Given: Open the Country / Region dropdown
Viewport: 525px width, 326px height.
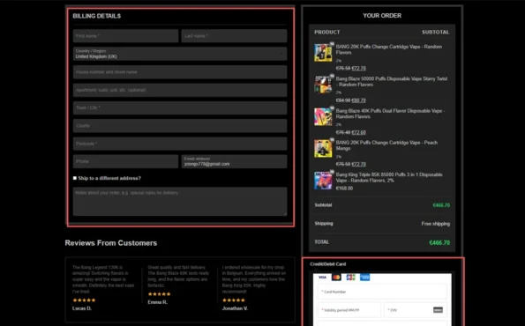Looking at the screenshot, I should [180, 54].
